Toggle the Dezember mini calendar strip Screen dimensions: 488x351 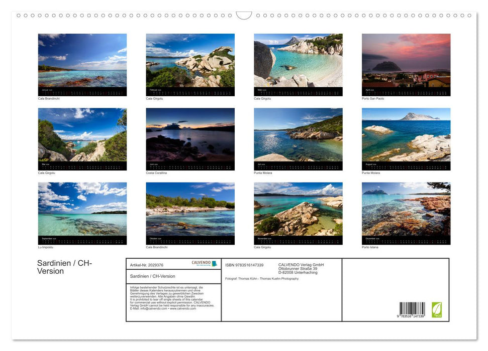406,240
